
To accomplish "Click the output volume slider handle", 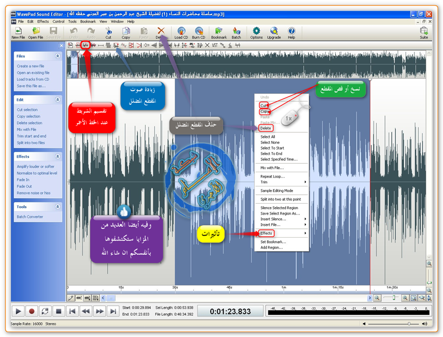I will 409,324.
